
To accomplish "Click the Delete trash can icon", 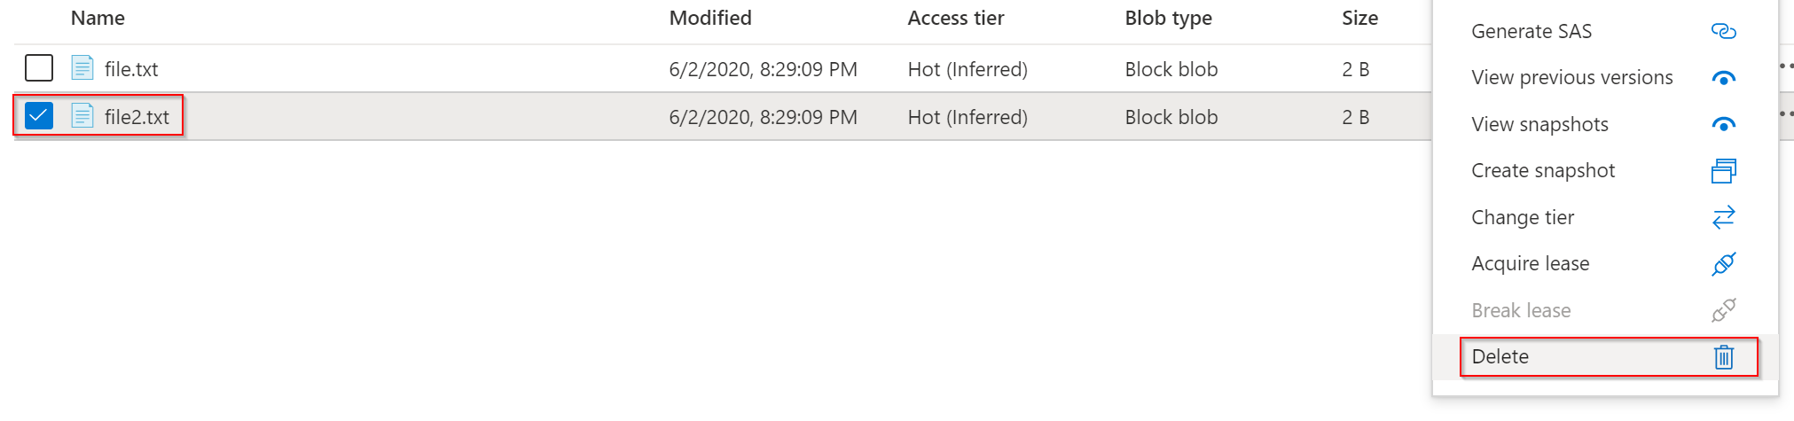I will point(1723,357).
